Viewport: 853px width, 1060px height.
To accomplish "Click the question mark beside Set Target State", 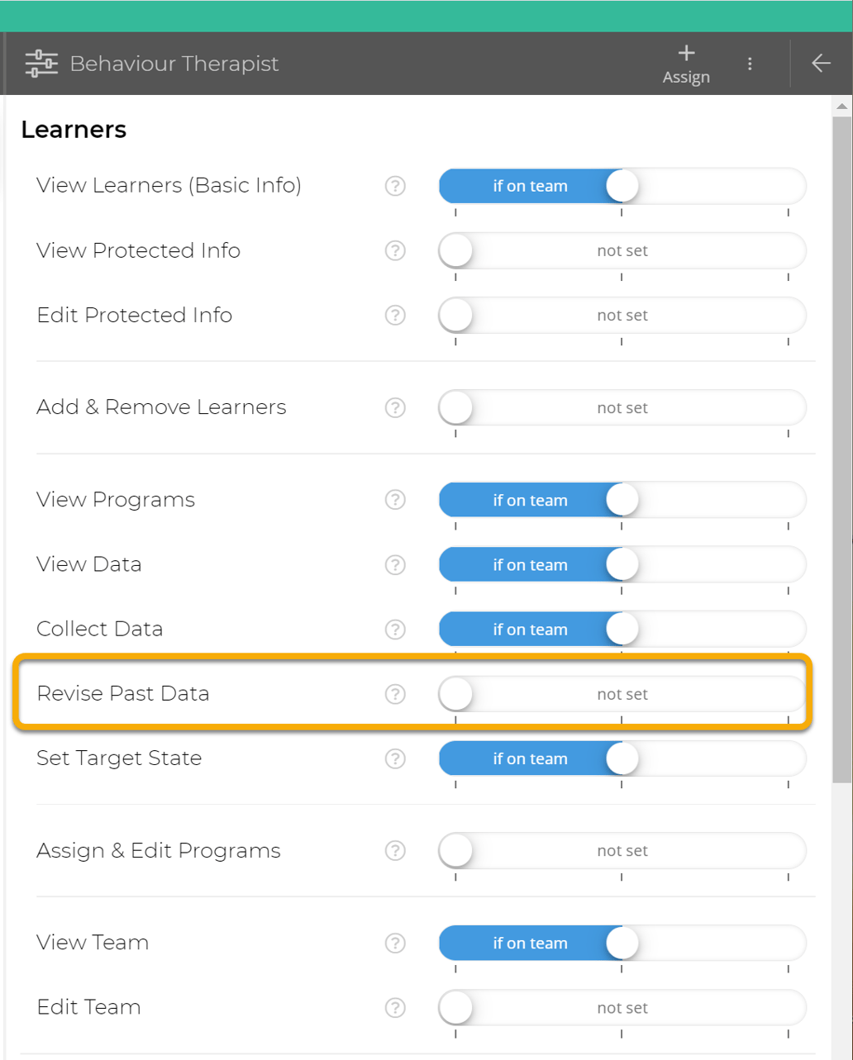I will click(395, 759).
